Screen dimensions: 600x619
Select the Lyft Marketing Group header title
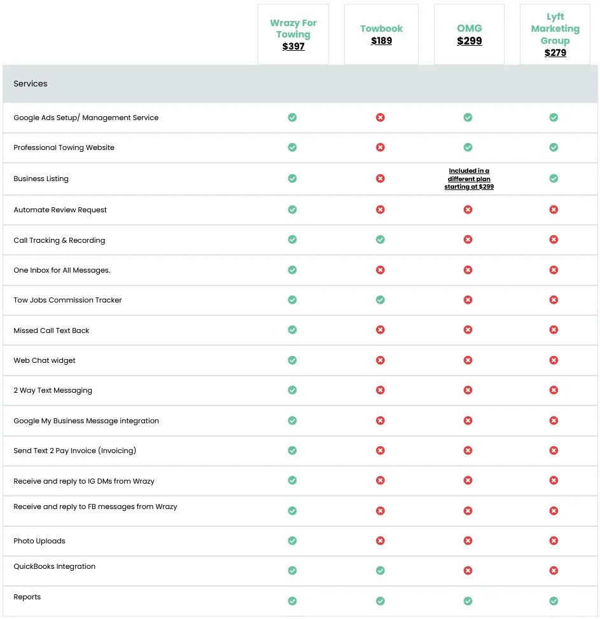555,29
